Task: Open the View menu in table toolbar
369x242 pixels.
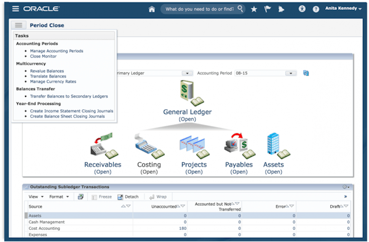Action: (x=36, y=197)
